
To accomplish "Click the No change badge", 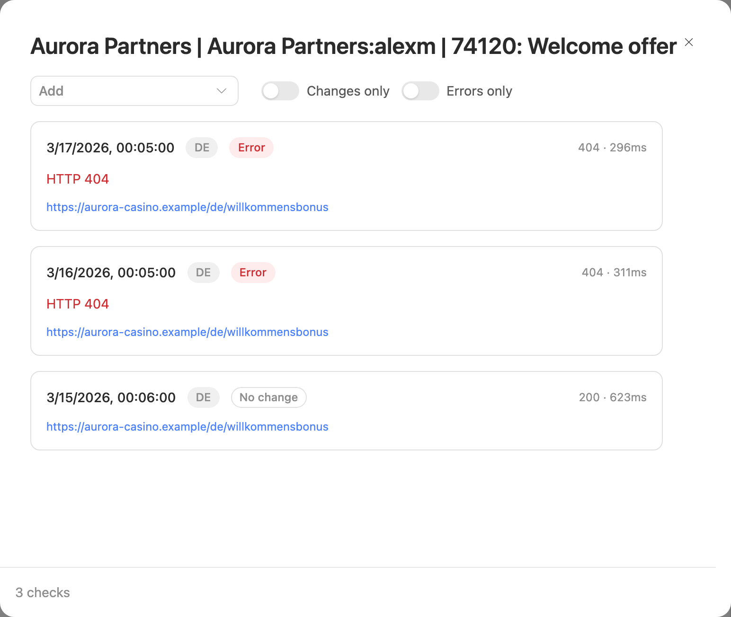I will click(268, 397).
